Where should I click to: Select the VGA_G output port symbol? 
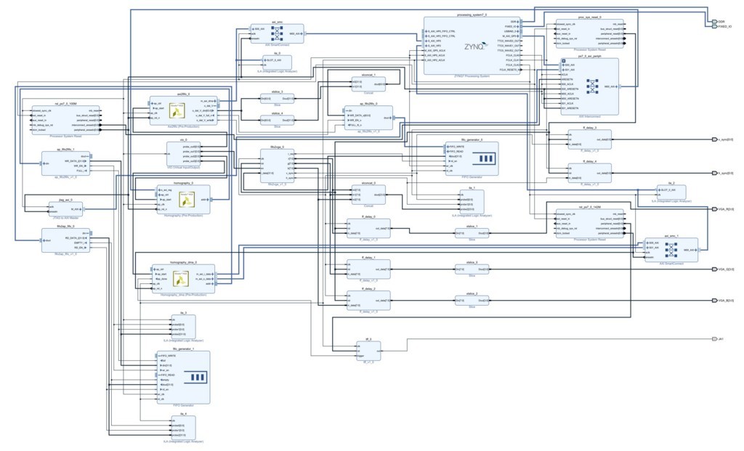coord(715,269)
